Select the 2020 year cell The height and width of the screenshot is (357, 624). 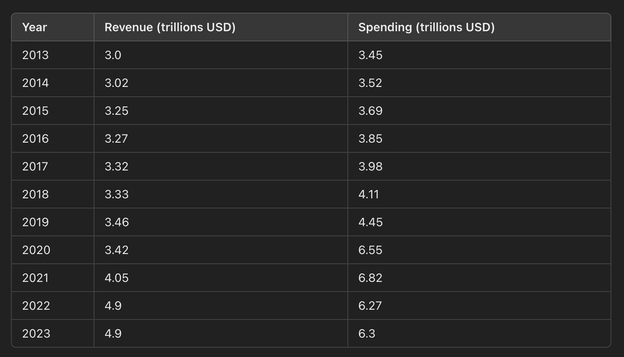(x=36, y=250)
